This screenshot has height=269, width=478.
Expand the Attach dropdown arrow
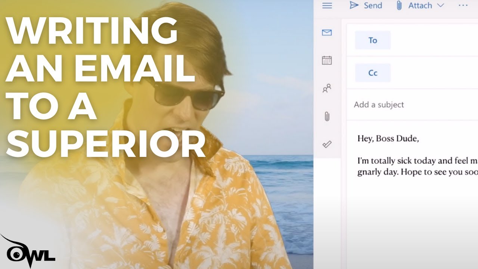(440, 6)
